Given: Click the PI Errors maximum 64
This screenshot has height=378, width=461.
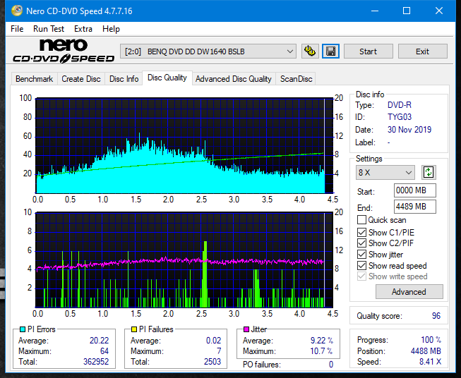Looking at the screenshot, I should (104, 351).
